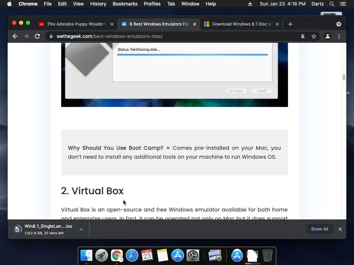Image resolution: width=354 pixels, height=265 pixels.
Task: Close the downloads bar
Action: [340, 229]
